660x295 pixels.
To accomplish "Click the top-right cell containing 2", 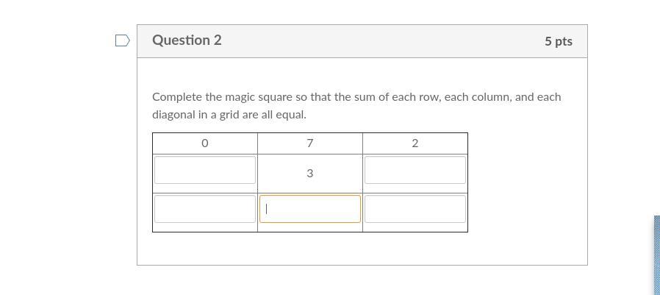I will pyautogui.click(x=415, y=143).
